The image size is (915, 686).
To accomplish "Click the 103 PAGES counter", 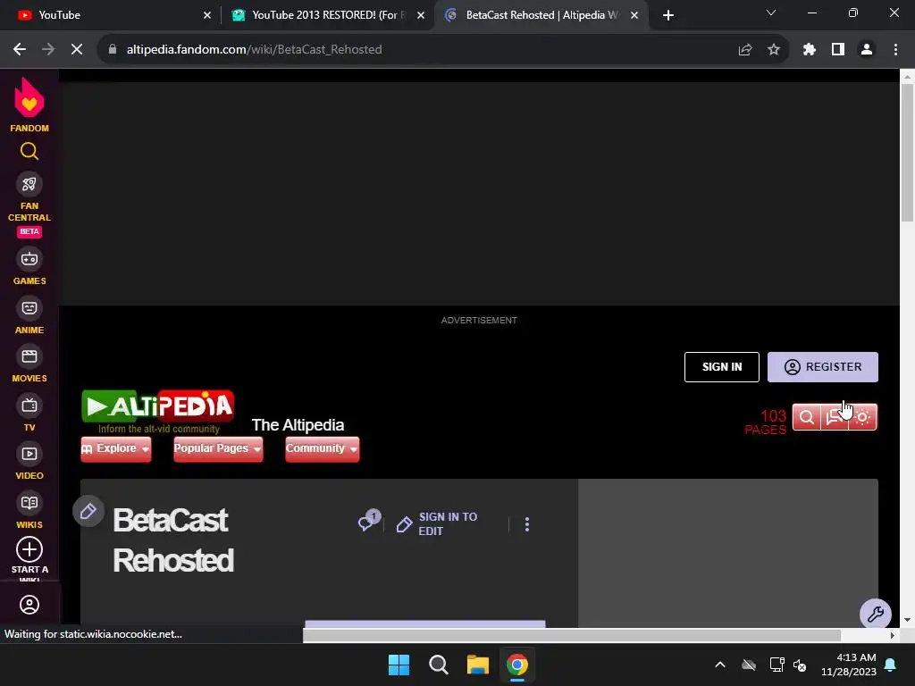I will [x=766, y=422].
